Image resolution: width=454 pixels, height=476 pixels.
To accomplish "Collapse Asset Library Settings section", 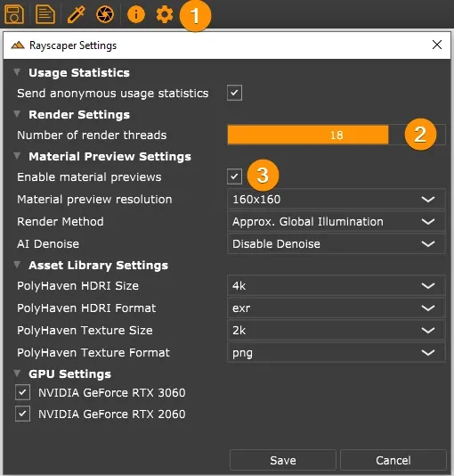I will coord(17,265).
